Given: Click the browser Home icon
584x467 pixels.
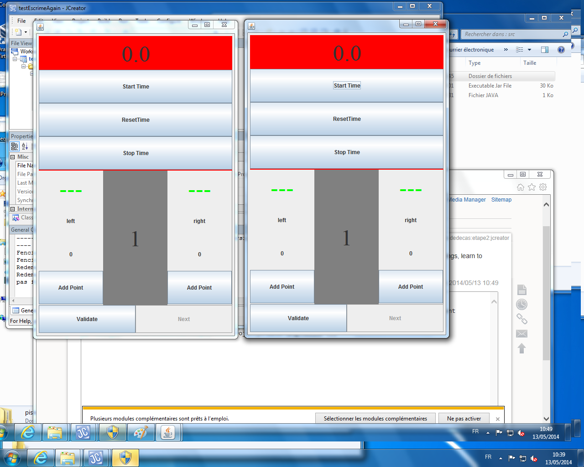Looking at the screenshot, I should (521, 187).
